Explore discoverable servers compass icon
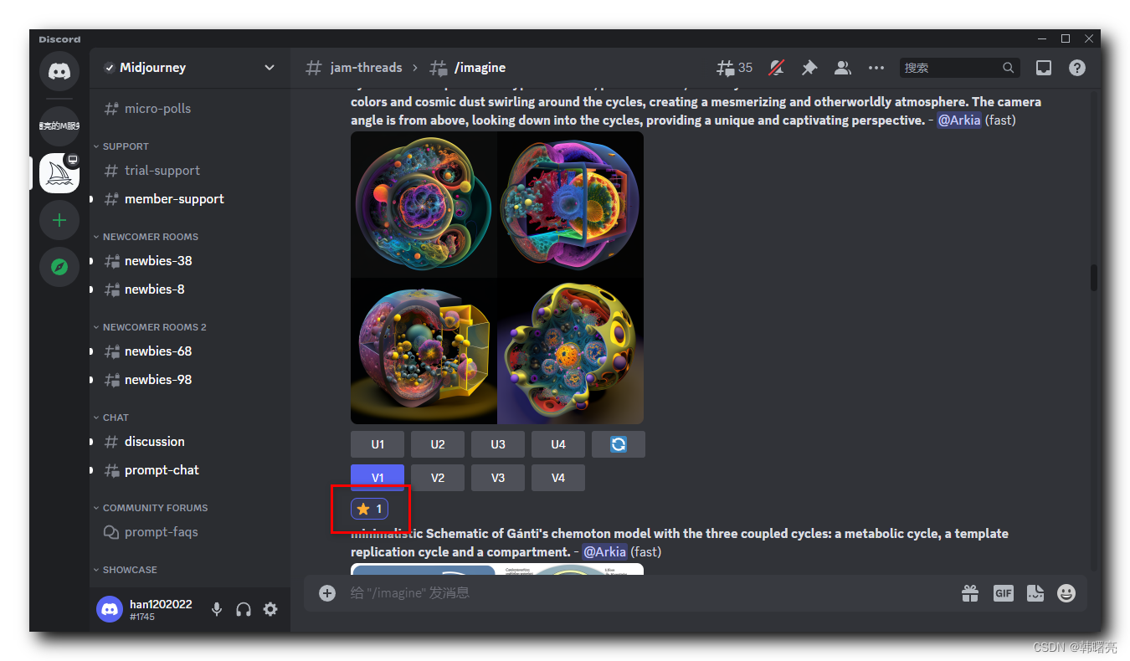This screenshot has width=1130, height=661. click(59, 267)
